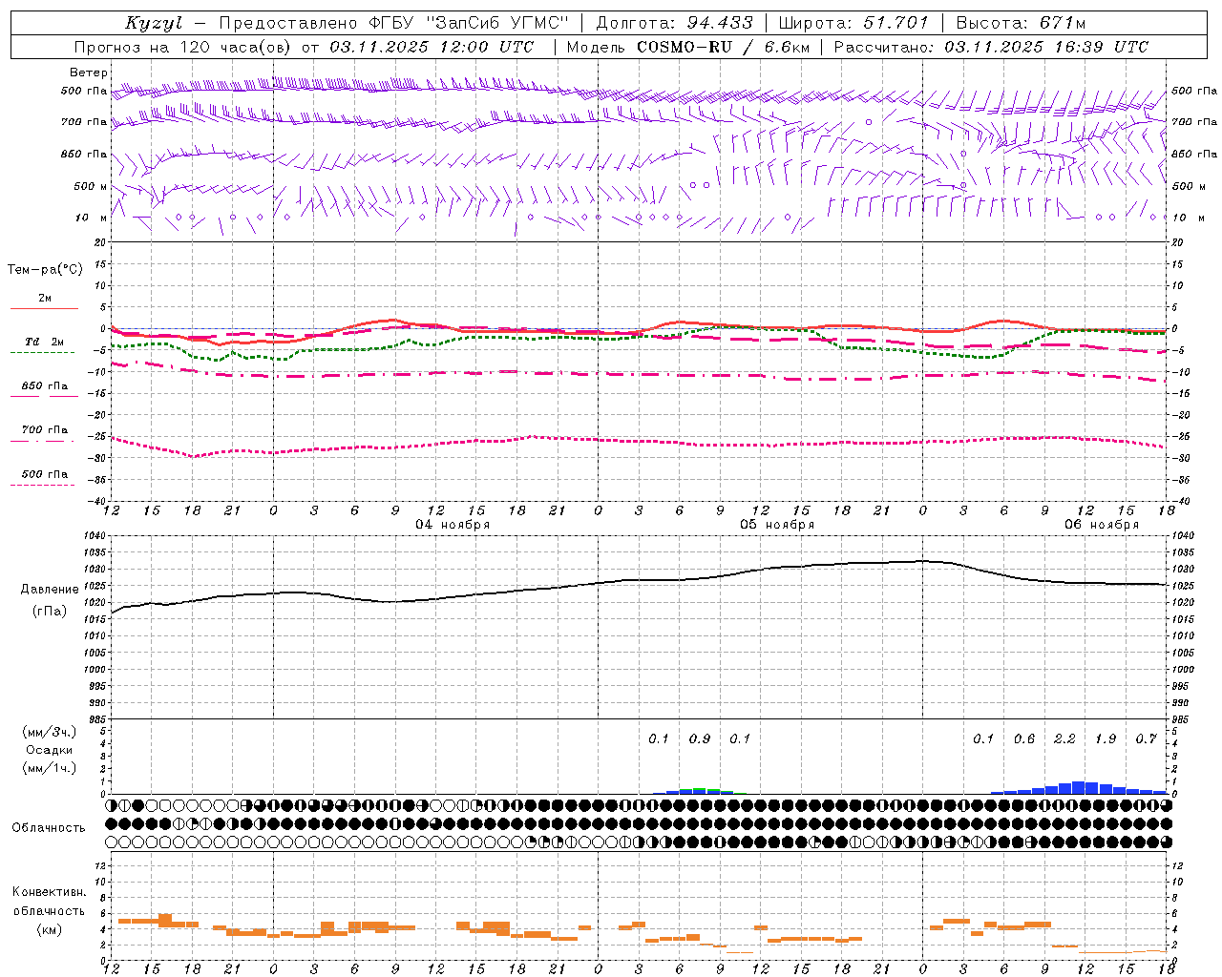The height and width of the screenshot is (977, 1222).
Task: Click the Облачность cloud cover label
Action: tap(49, 827)
